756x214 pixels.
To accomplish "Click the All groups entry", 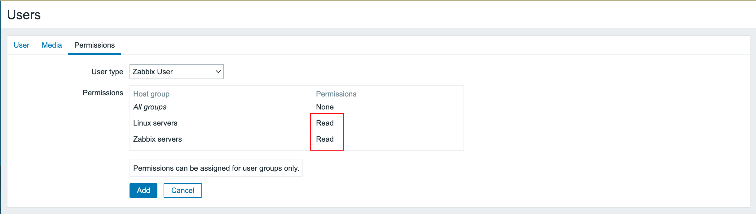I will [150, 107].
